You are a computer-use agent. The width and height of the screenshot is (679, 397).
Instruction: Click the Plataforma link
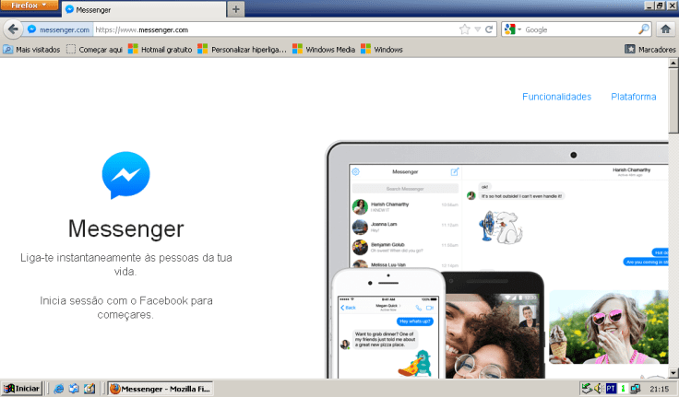[634, 97]
